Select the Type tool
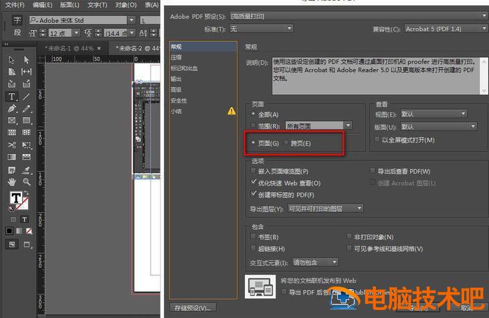Image resolution: width=489 pixels, height=318 pixels. (x=11, y=96)
